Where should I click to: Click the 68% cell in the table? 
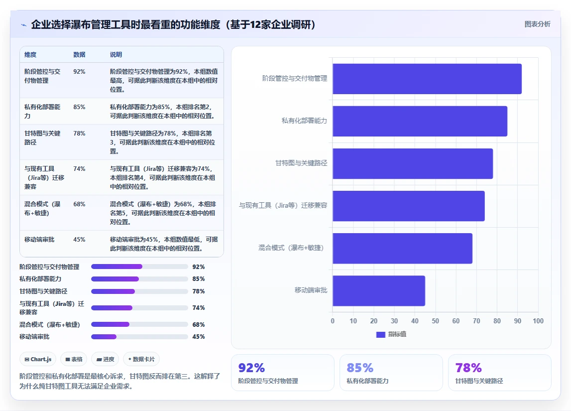pyautogui.click(x=79, y=204)
